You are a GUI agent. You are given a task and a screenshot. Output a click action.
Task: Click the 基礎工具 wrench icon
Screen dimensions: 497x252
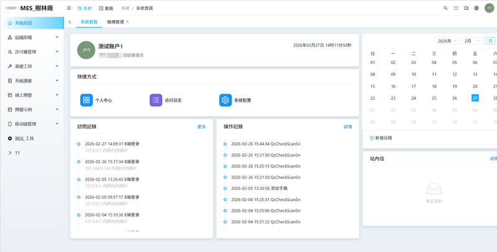pos(10,66)
